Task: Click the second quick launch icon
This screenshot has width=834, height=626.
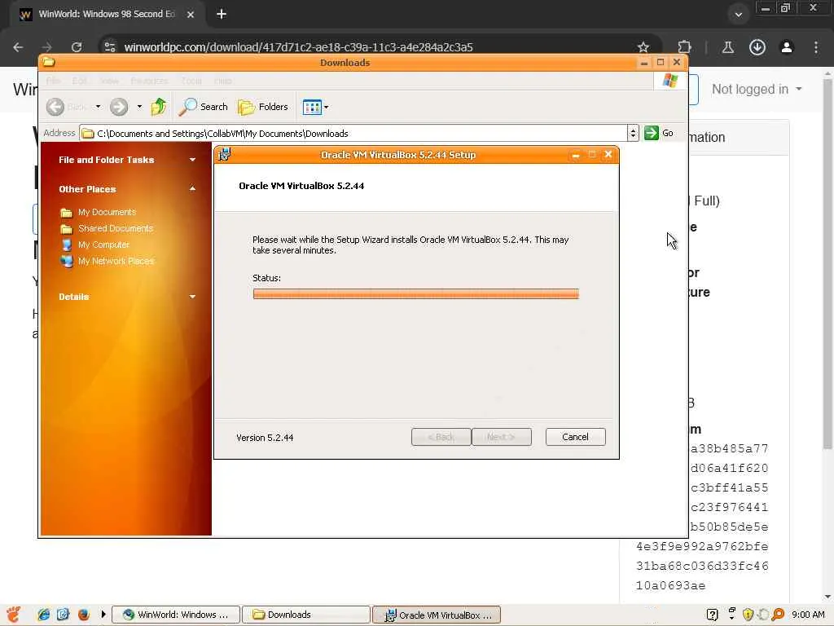Action: pos(64,615)
